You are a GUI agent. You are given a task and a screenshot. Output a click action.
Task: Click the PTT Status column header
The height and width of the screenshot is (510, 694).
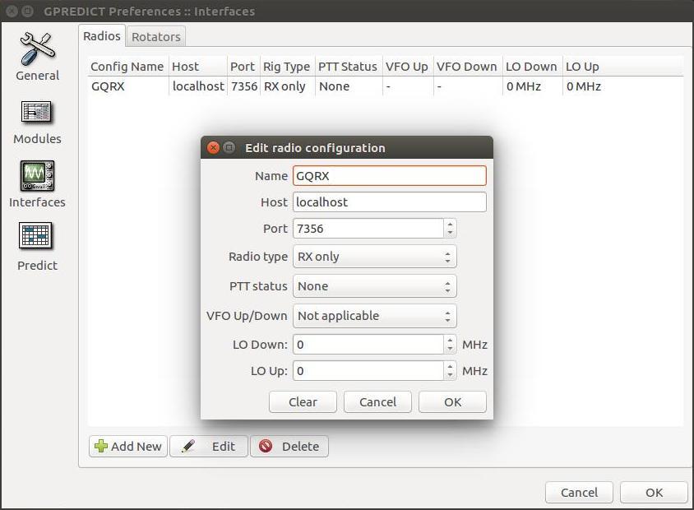tap(349, 67)
